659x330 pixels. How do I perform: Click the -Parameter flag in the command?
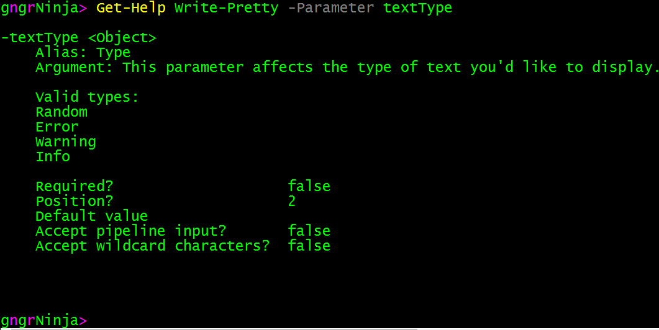tap(331, 8)
